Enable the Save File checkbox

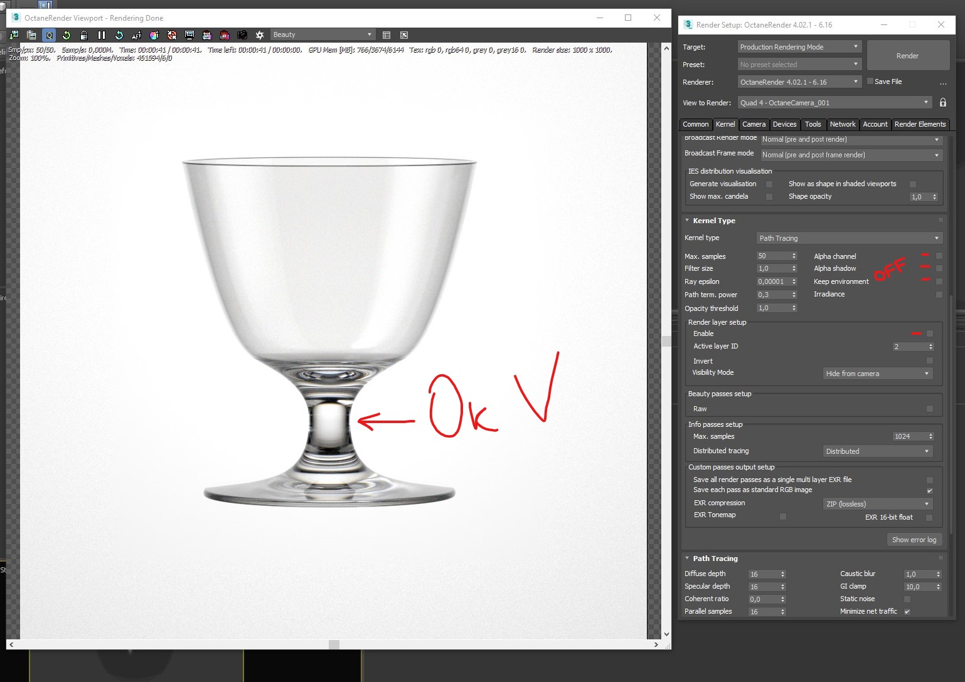pyautogui.click(x=870, y=81)
